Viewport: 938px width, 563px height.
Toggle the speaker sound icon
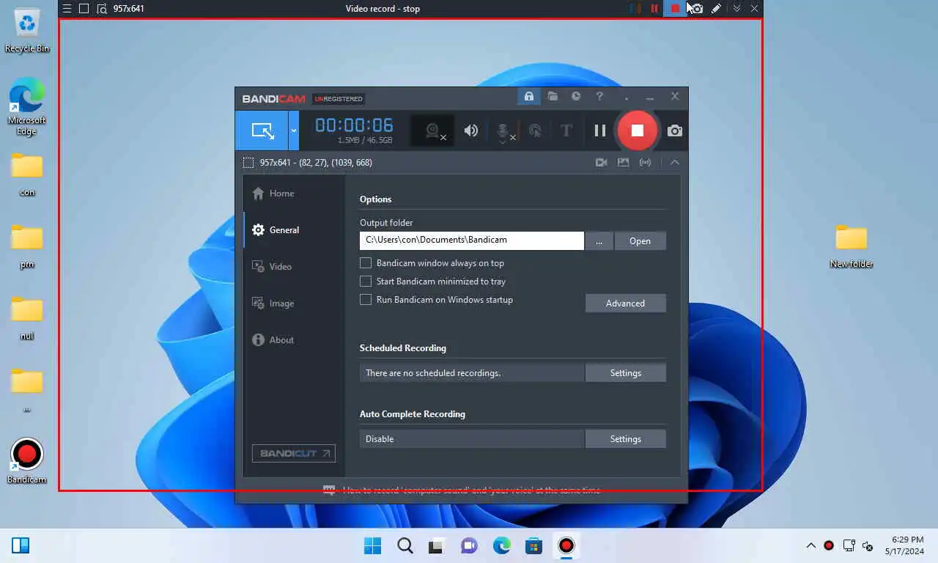click(x=471, y=130)
